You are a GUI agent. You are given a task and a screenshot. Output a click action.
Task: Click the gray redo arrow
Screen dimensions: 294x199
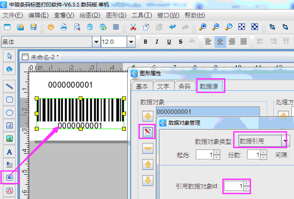coord(185,27)
